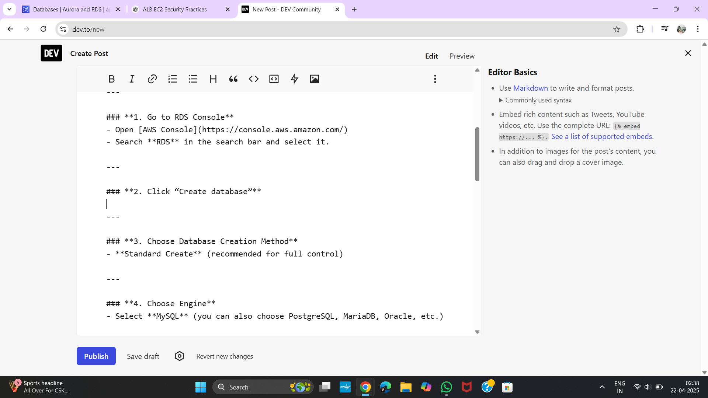Insert an embed with the lightning icon
This screenshot has height=398, width=708.
click(x=294, y=79)
